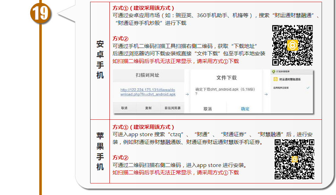This screenshot has height=195, width=336.
Task: Click the 应用程序已安装 status text
Action: 281,88
